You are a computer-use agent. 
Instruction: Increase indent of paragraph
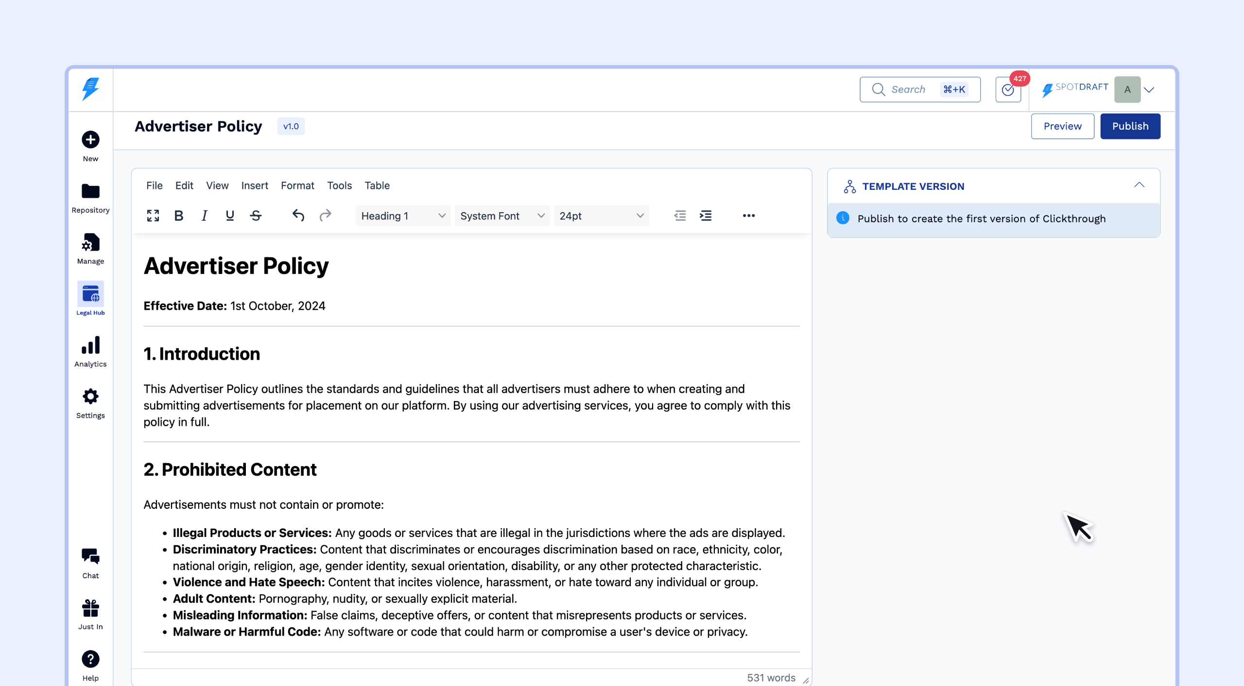706,216
